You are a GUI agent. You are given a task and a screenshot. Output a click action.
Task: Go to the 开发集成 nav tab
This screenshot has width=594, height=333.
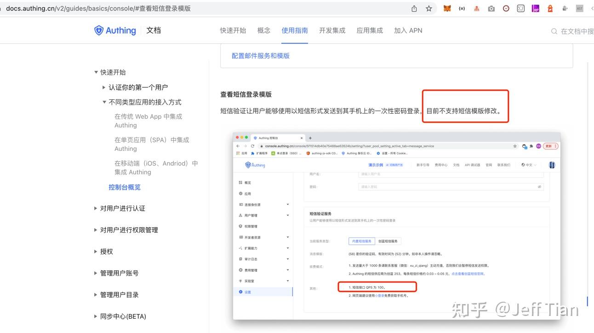coord(332,30)
